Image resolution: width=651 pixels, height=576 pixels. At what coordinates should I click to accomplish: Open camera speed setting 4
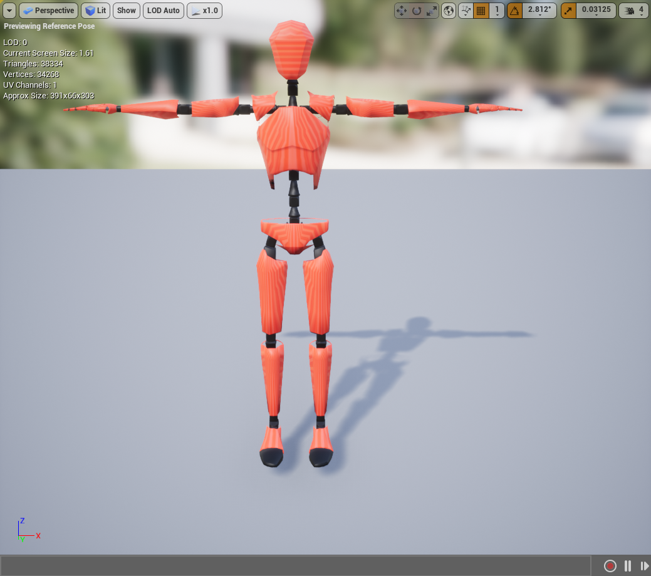pos(633,11)
